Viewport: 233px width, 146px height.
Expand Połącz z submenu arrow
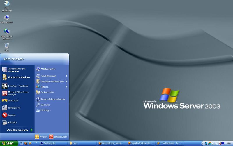pos(67,87)
